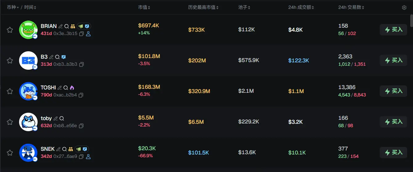The image size is (413, 172).
Task: Click the search icon beside TOSHI
Action: tap(66, 88)
